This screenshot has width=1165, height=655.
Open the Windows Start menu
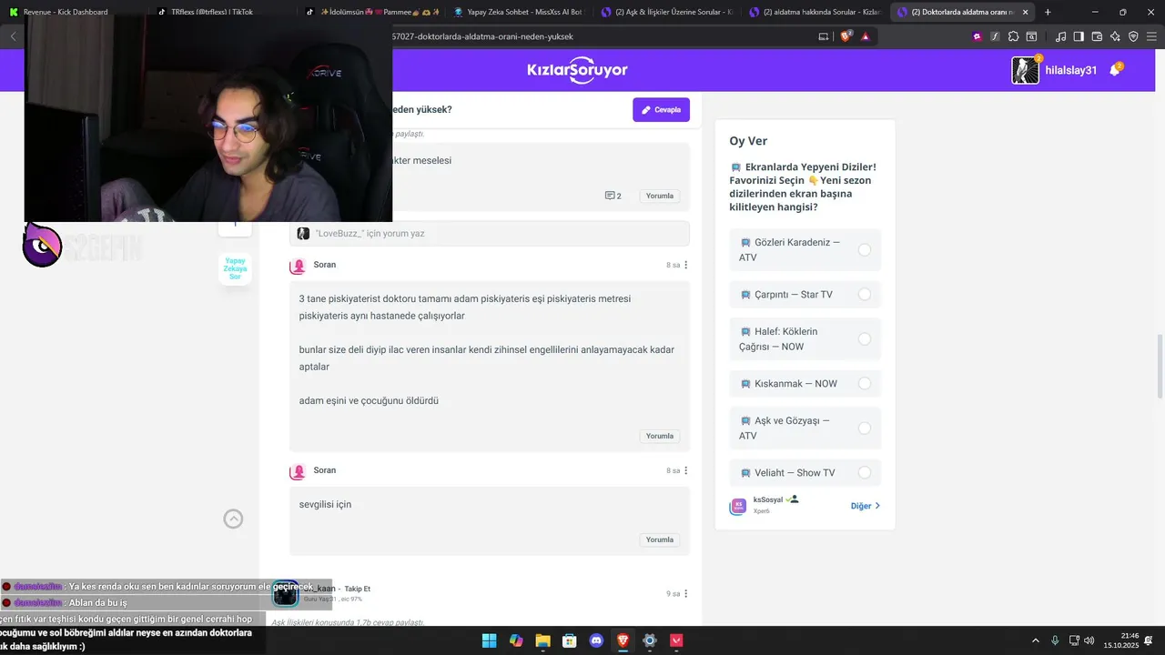coord(490,640)
